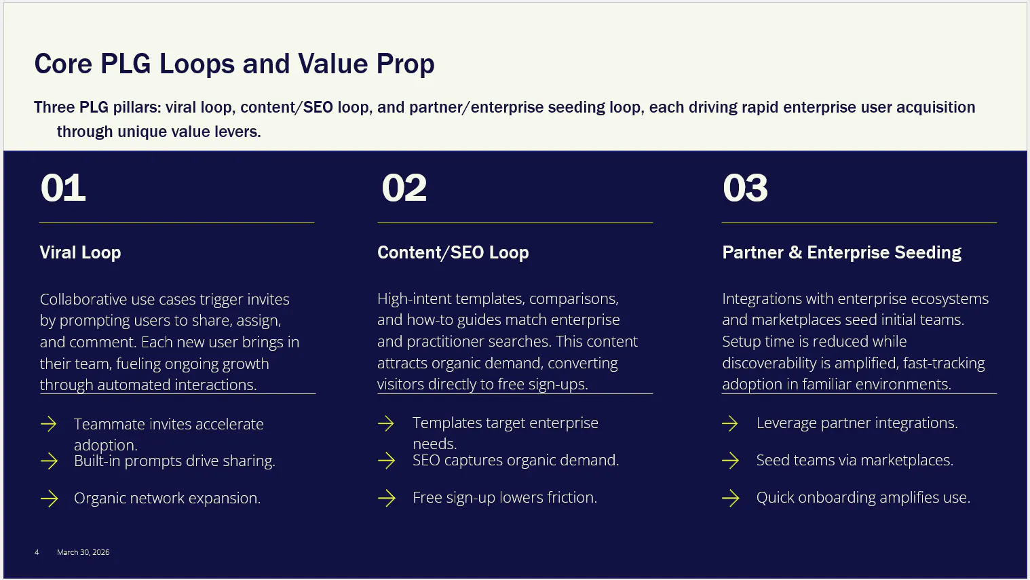Click the arrow icon beside Seed teams via marketplaces
1030x580 pixels.
click(730, 461)
